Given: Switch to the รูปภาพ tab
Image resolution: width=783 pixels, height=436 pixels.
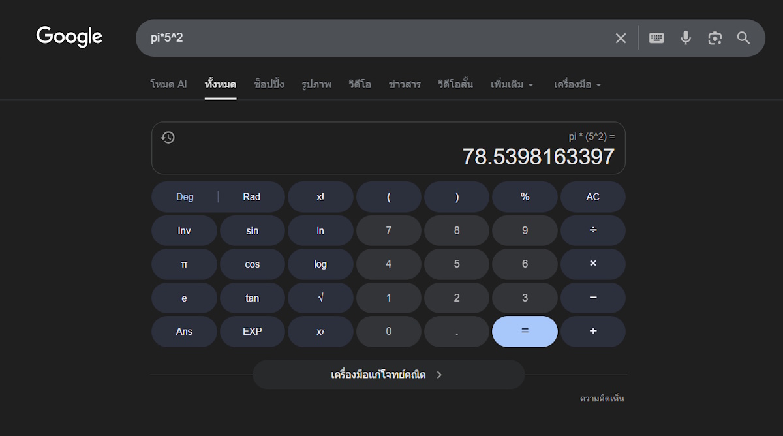Looking at the screenshot, I should (316, 85).
